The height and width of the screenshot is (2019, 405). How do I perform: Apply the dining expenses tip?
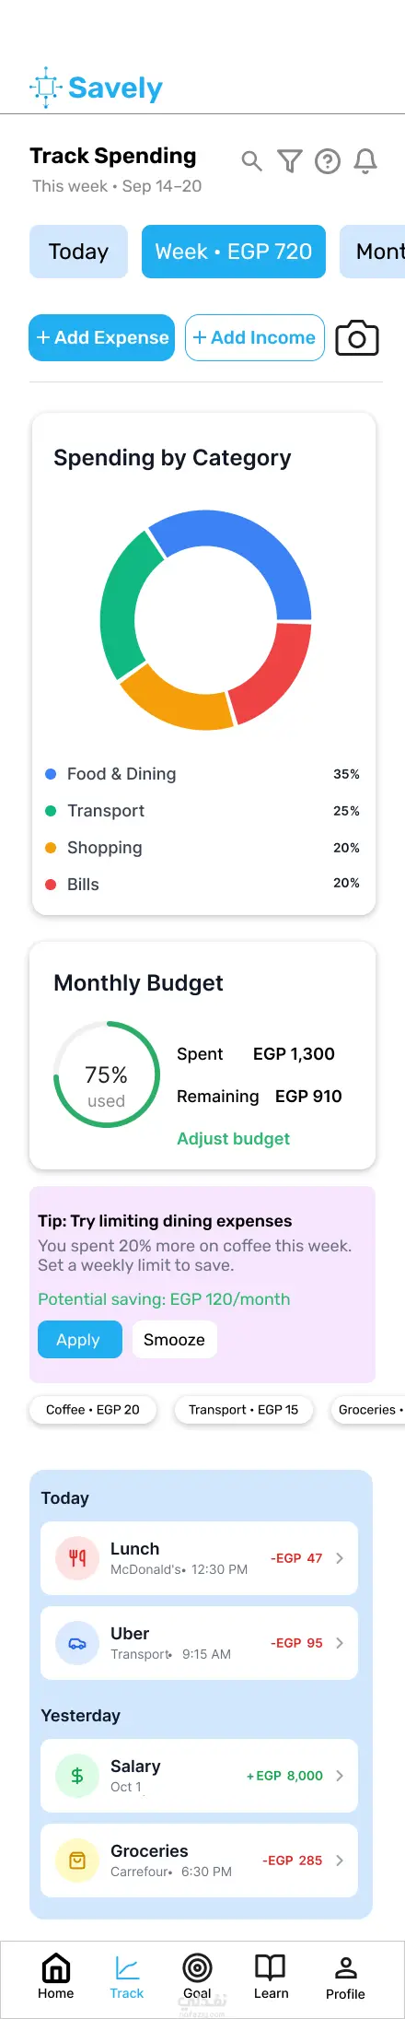[79, 1340]
